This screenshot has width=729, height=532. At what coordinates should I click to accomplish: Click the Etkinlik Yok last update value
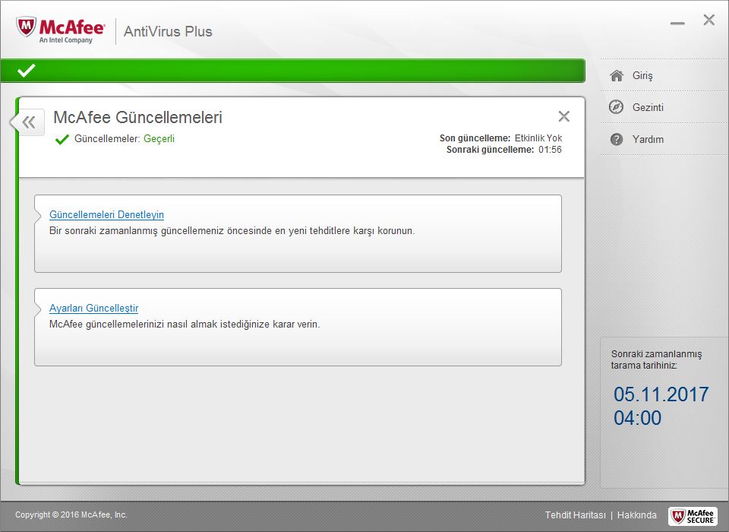click(538, 138)
